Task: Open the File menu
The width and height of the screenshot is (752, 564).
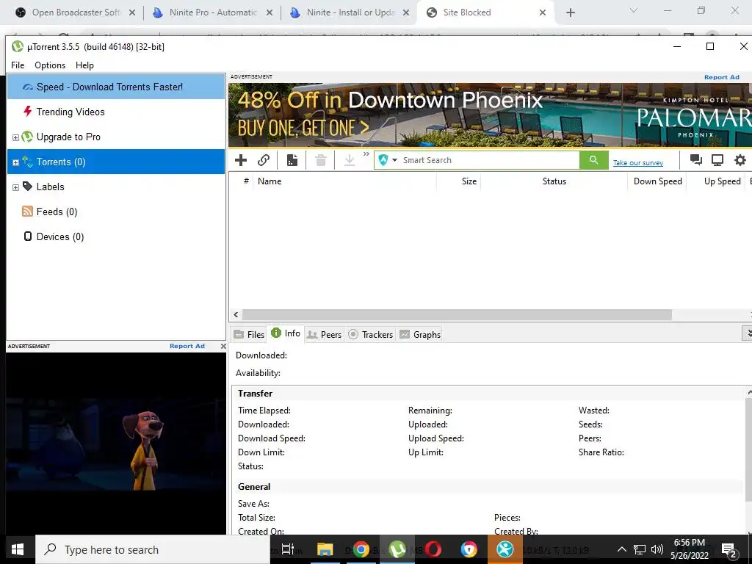Action: [x=18, y=65]
